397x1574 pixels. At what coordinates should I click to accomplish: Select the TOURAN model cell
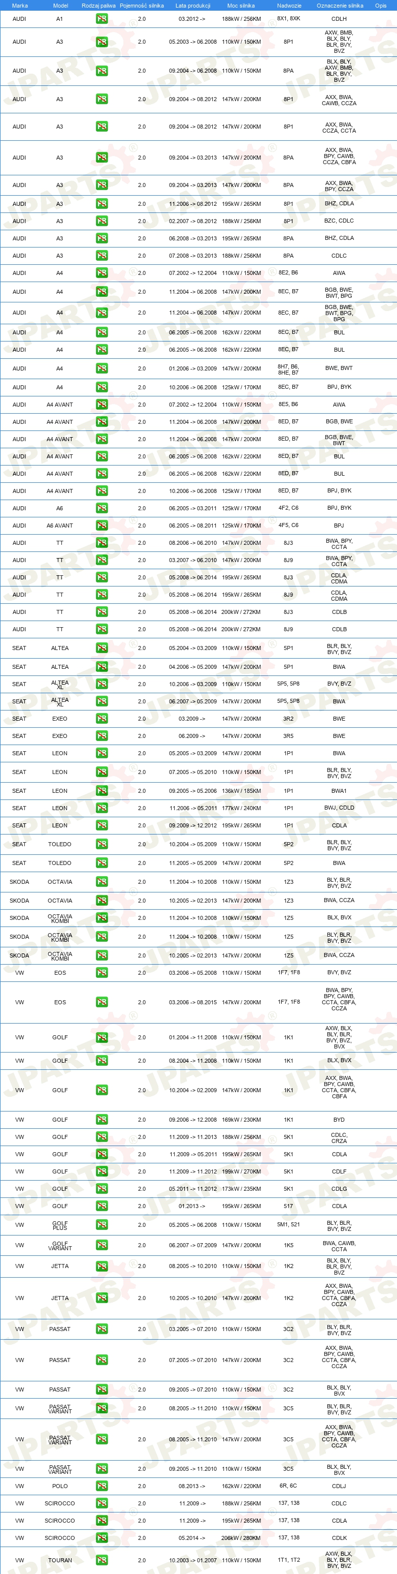point(60,1560)
